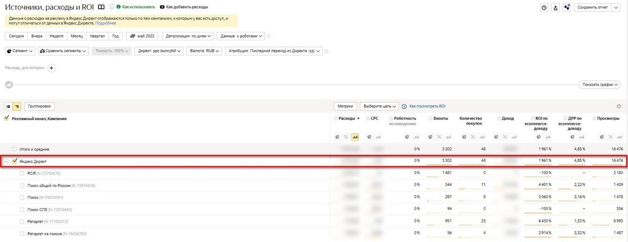Check the Поиск общий по России checkbox
The height and width of the screenshot is (242, 628).
(x=22, y=185)
